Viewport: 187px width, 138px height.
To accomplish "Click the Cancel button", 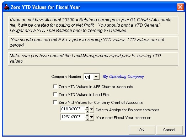I will (x=169, y=130).
